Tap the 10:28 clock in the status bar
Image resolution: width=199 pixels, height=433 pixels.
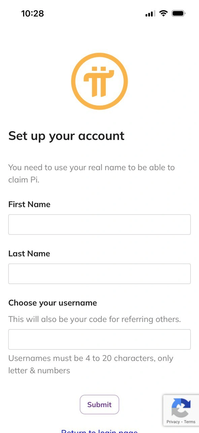tap(33, 14)
